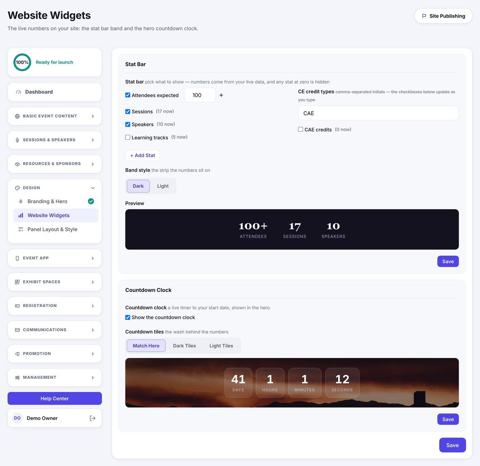Click the plus sign after attendees number
The image size is (480, 466).
pos(221,95)
